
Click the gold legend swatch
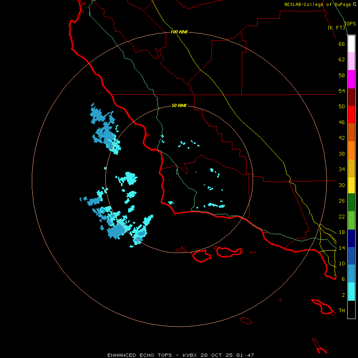tap(351, 168)
